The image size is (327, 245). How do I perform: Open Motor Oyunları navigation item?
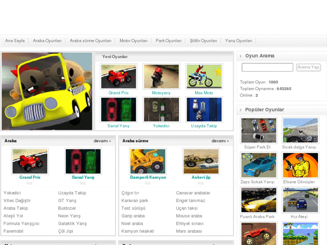point(134,40)
